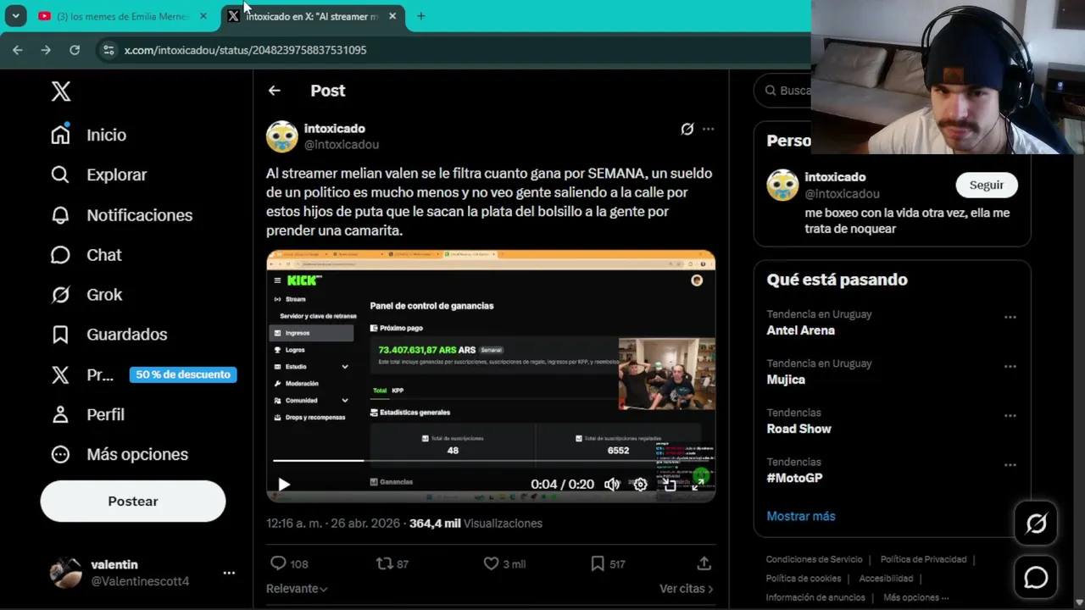
Task: Open options for Antel Arena trend
Action: coord(1010,317)
